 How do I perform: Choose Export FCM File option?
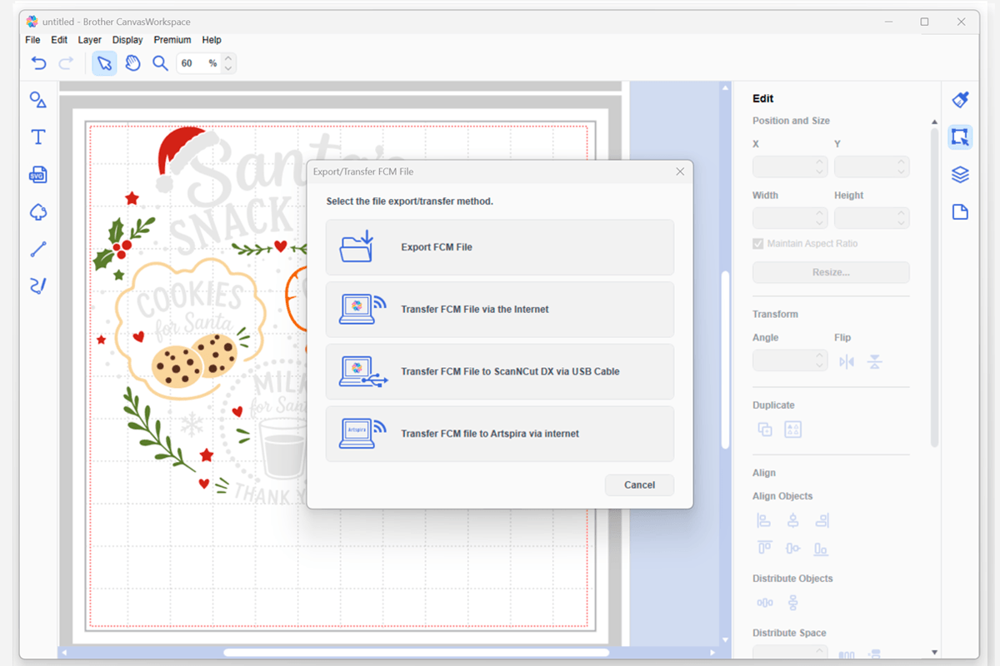[500, 247]
